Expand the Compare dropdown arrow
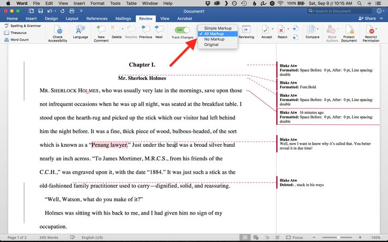Image resolution: width=388 pixels, height=242 pixels. click(x=318, y=29)
